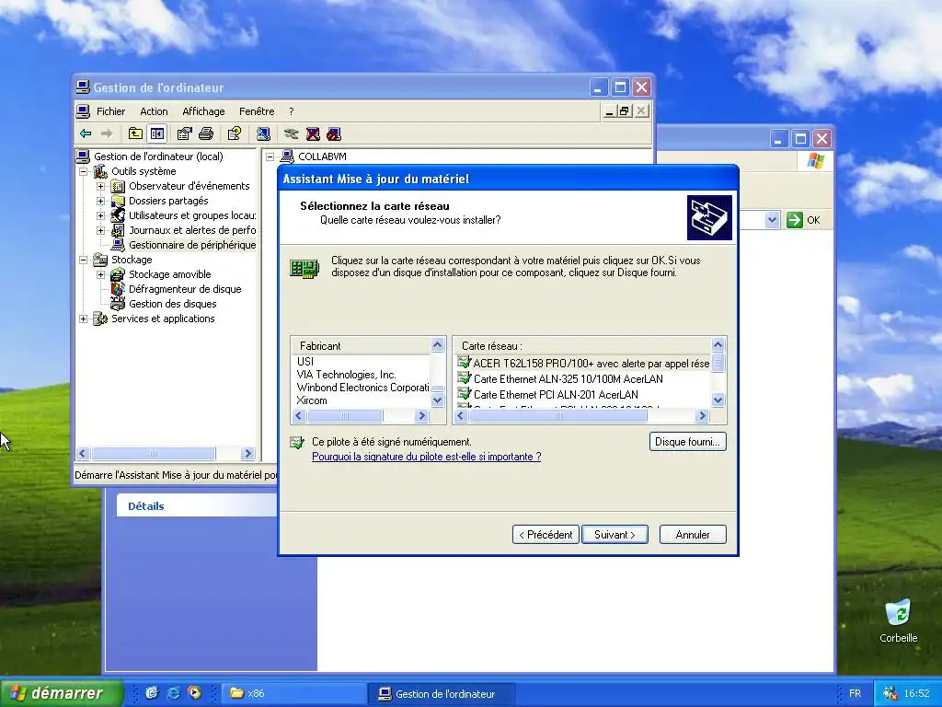Viewport: 942px width, 707px height.
Task: Select ACER T62L158 PRO/100+ network card
Action: pyautogui.click(x=583, y=363)
